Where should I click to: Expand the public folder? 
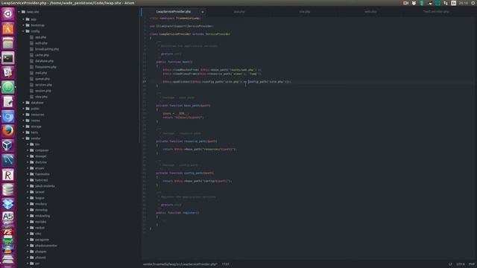tap(23, 109)
